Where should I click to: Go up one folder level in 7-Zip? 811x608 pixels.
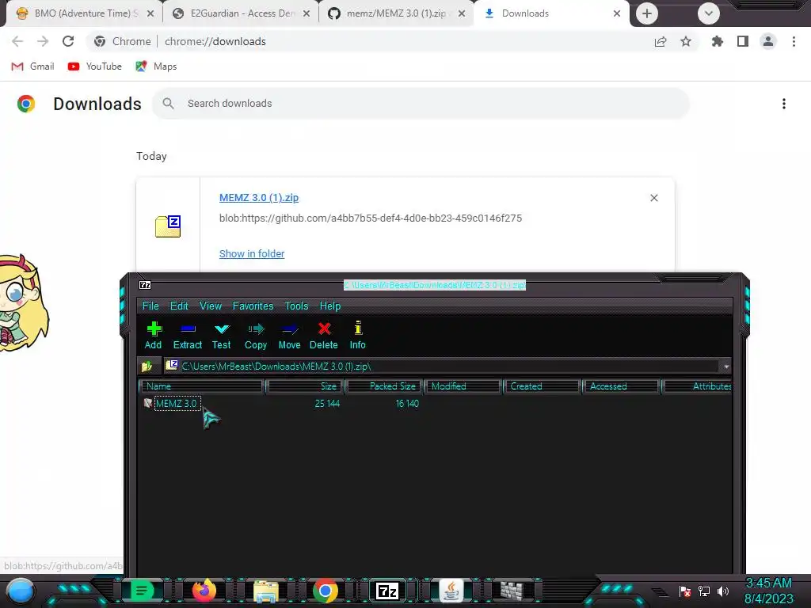pos(147,367)
